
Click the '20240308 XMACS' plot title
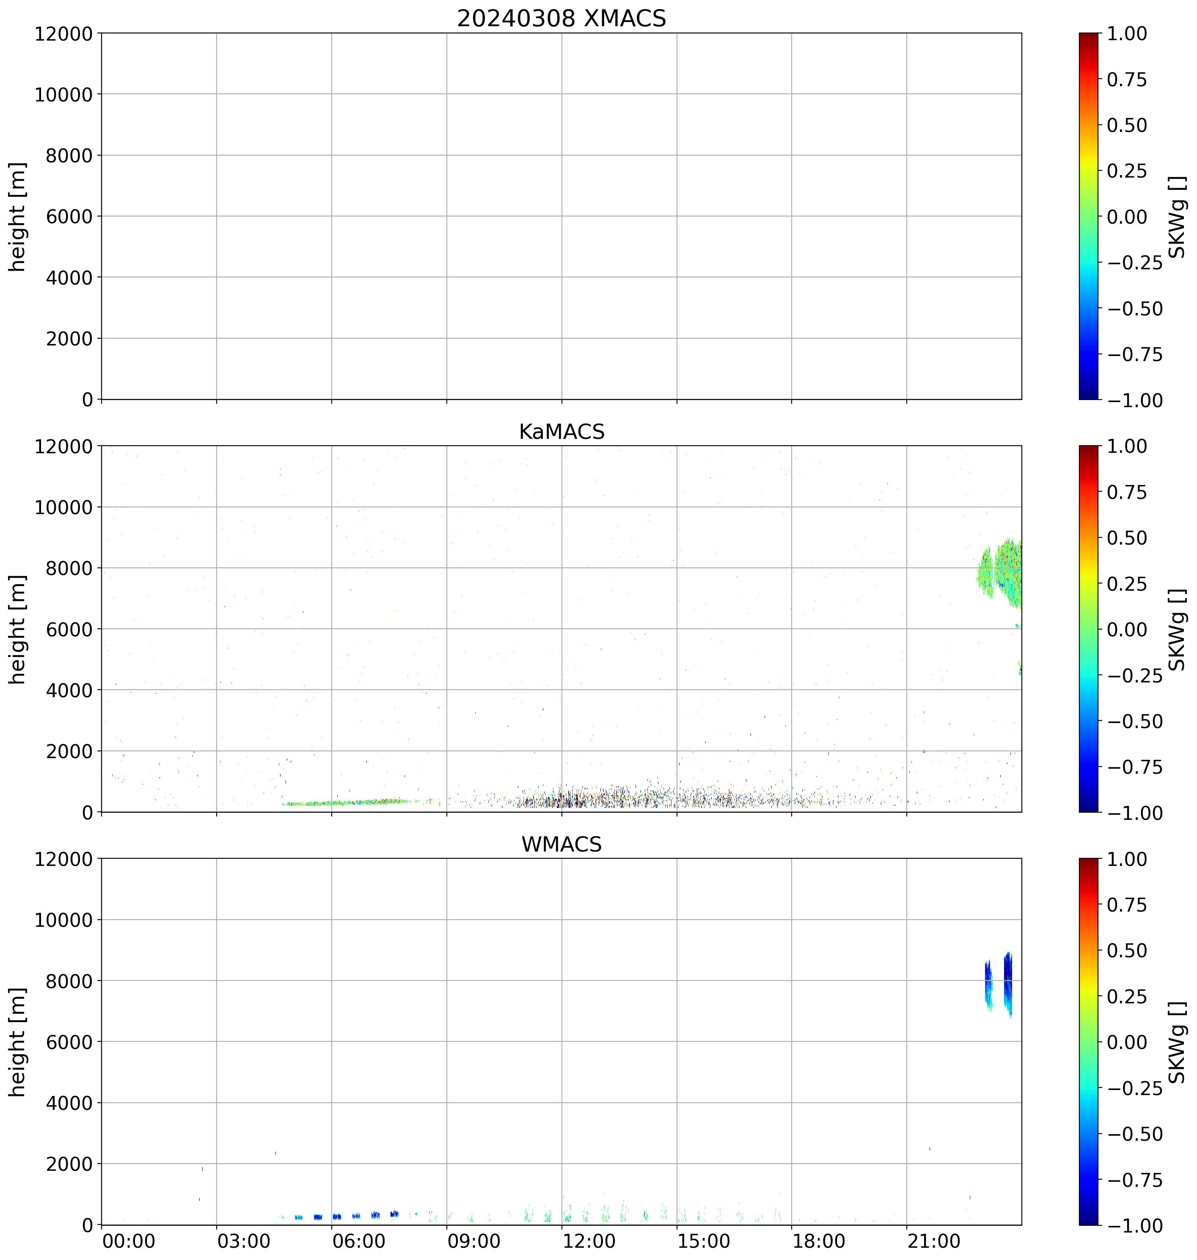pos(561,18)
